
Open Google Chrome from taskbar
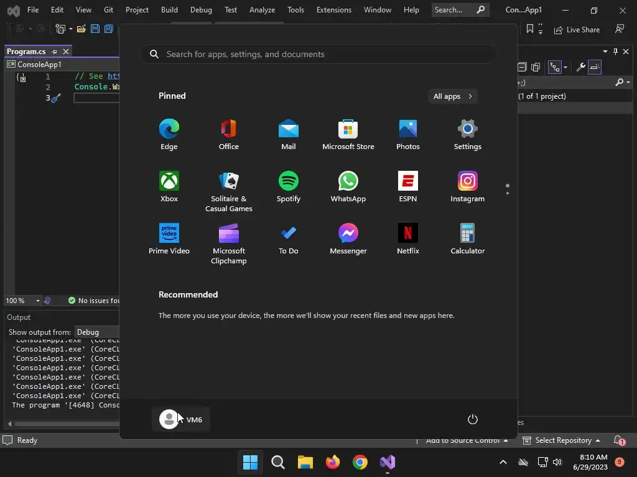click(x=360, y=462)
